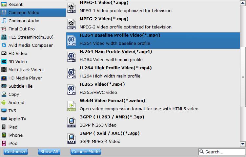Viewport: 246px width, 157px height.
Task: Pick WebM Video Format(*.webm)
Action: pos(112,100)
